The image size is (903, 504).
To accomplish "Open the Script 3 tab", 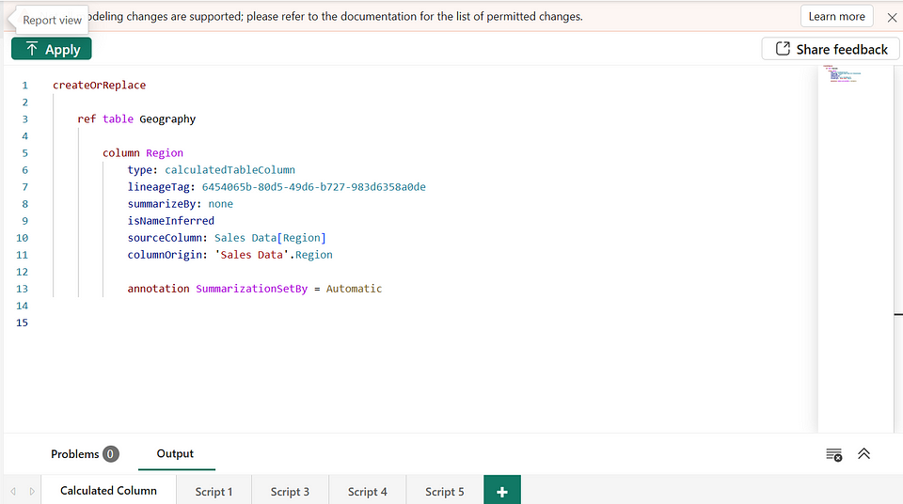I will (x=290, y=492).
